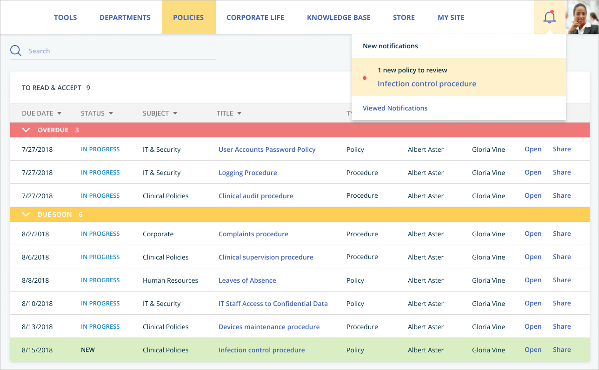Screen dimensions: 599x370
Task: Click IN PROGRESS status of Complaints procedure
Action: click(100, 234)
